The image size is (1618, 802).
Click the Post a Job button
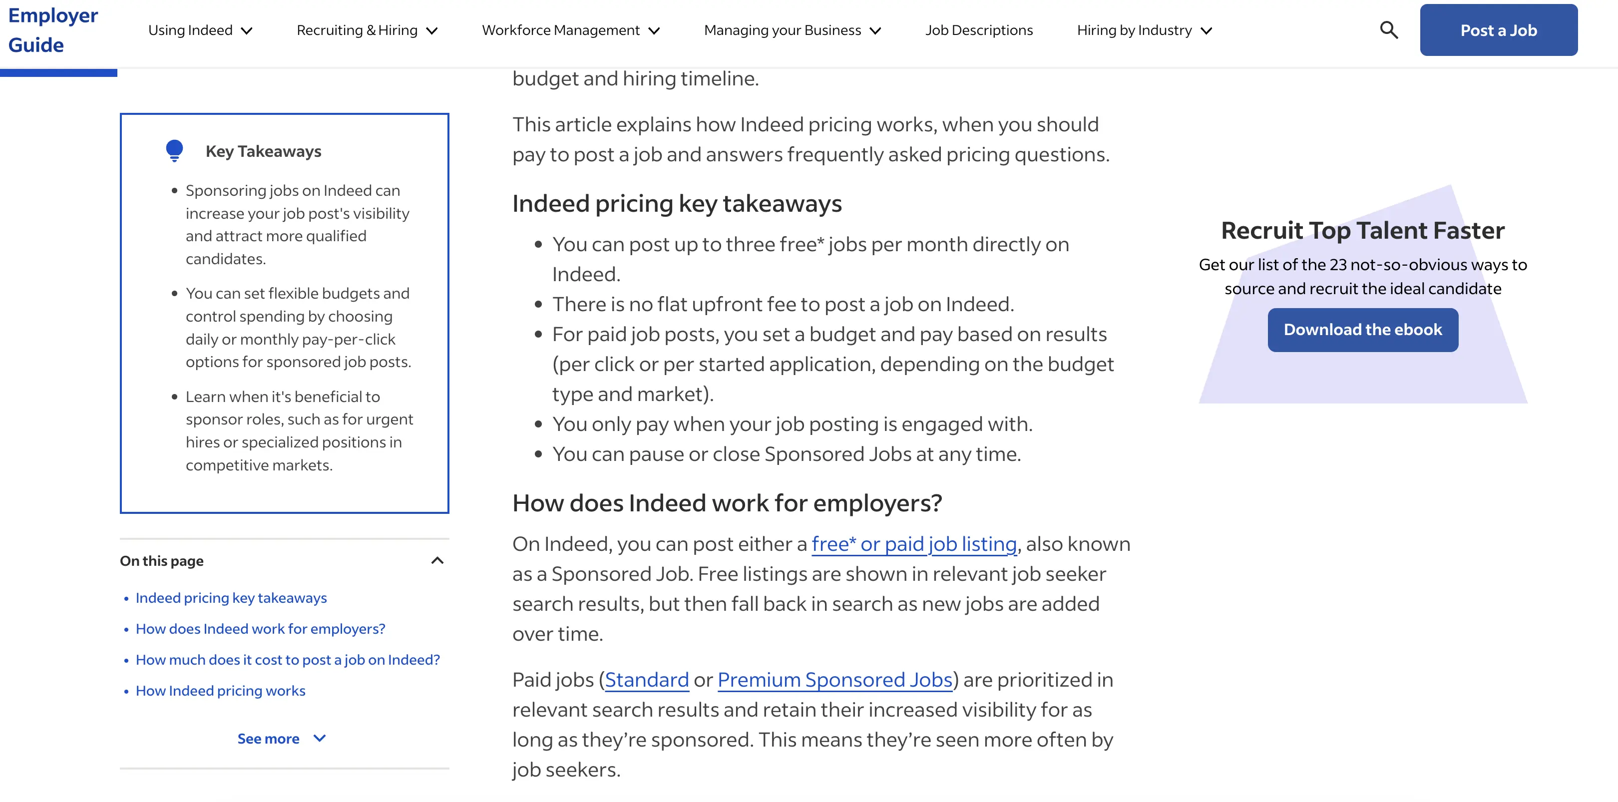(x=1498, y=30)
